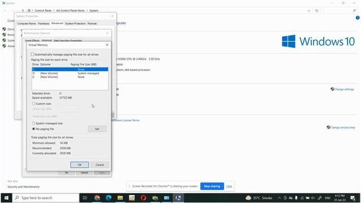The height and width of the screenshot is (203, 361).
Task: Launch Google Chrome from the taskbar
Action: [97, 198]
